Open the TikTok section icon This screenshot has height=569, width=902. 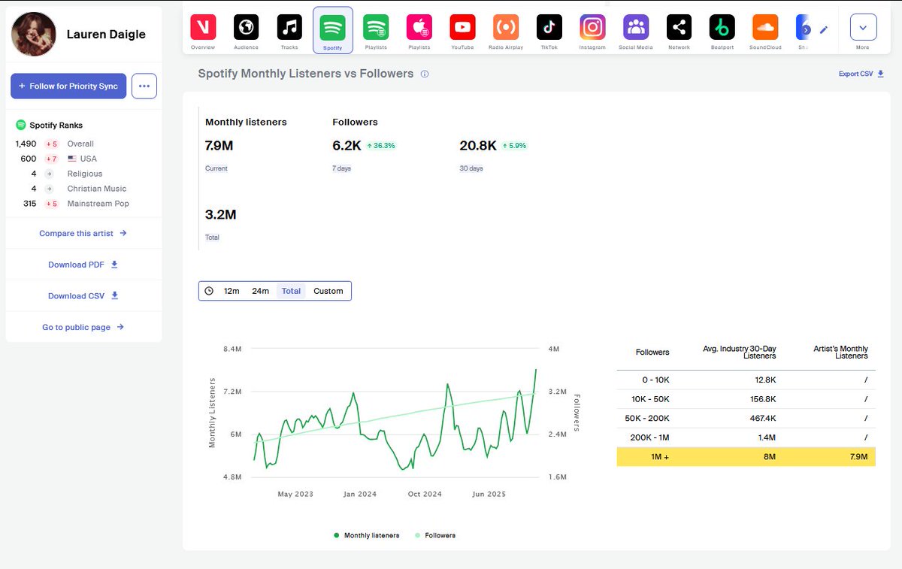click(x=549, y=28)
